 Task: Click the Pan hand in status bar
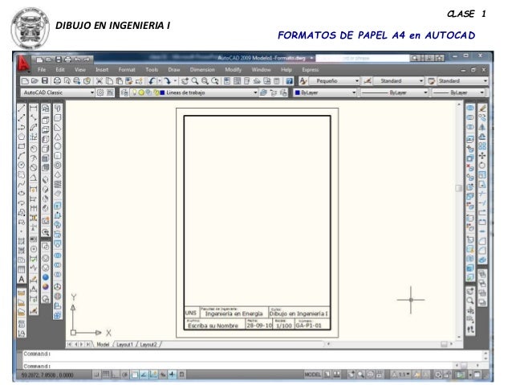click(x=351, y=375)
